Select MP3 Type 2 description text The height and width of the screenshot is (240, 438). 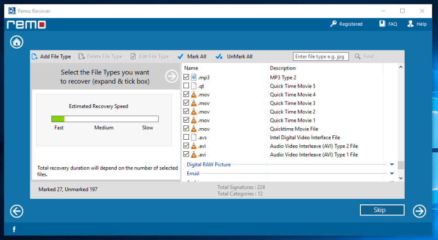(283, 77)
